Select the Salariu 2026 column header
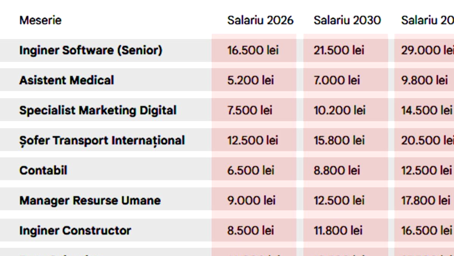The image size is (454, 256). click(x=260, y=20)
